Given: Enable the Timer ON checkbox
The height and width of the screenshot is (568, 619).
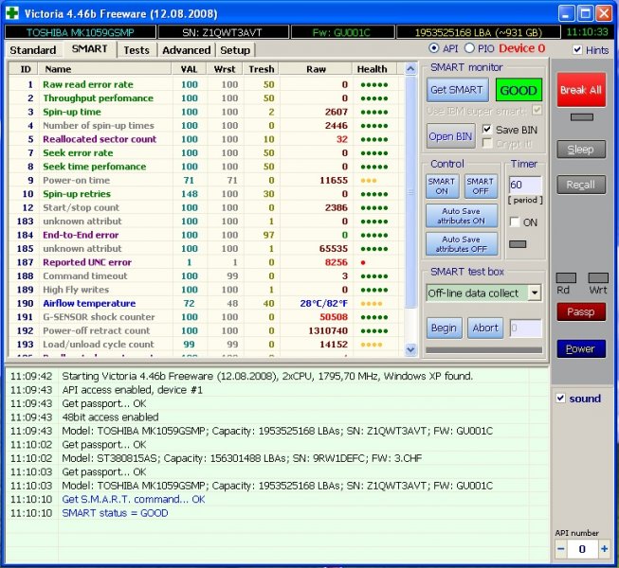Looking at the screenshot, I should pyautogui.click(x=515, y=222).
